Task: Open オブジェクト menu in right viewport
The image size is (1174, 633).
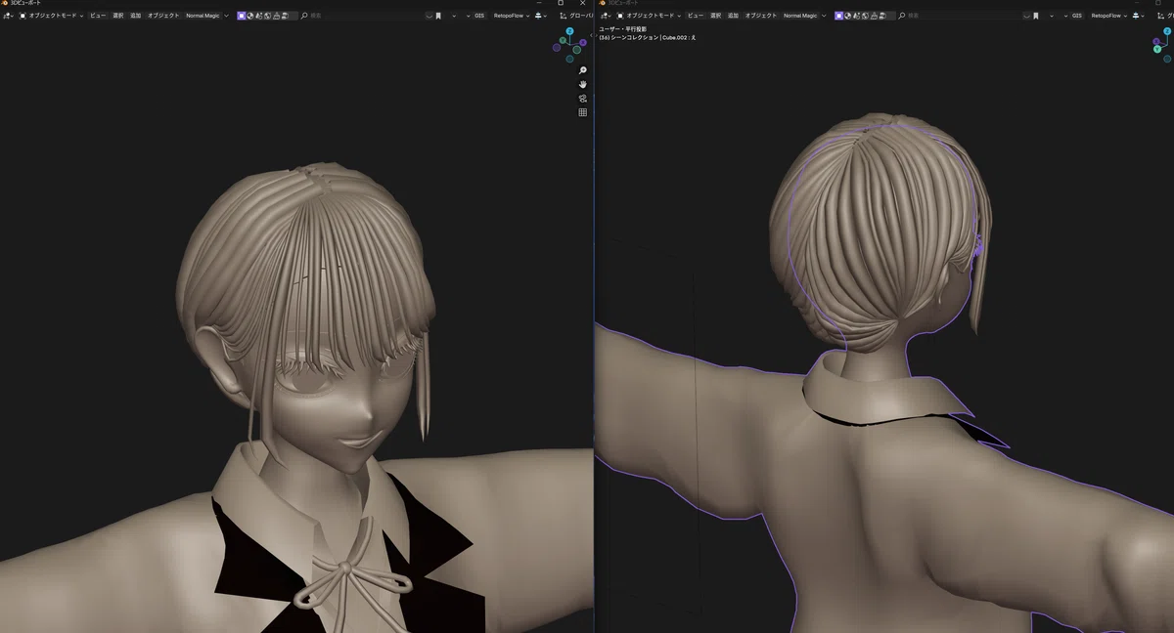Action: click(x=761, y=16)
